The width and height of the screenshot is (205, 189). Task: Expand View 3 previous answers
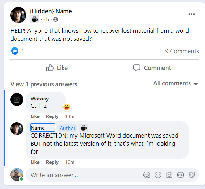(x=44, y=84)
